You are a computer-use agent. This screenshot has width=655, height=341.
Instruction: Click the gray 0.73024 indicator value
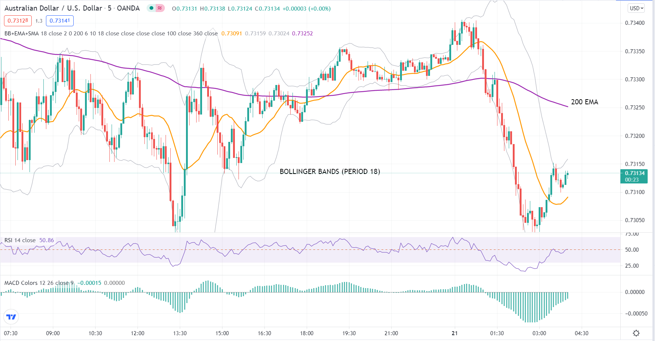tap(279, 33)
